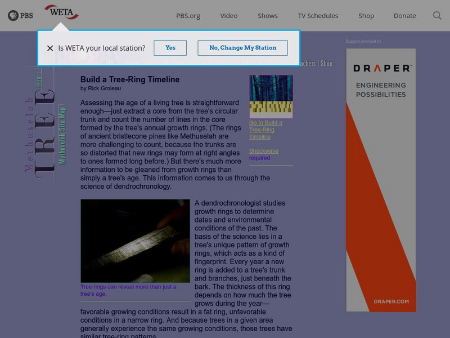Open PBS.org in the top navigation
450x338 pixels.
[187, 16]
